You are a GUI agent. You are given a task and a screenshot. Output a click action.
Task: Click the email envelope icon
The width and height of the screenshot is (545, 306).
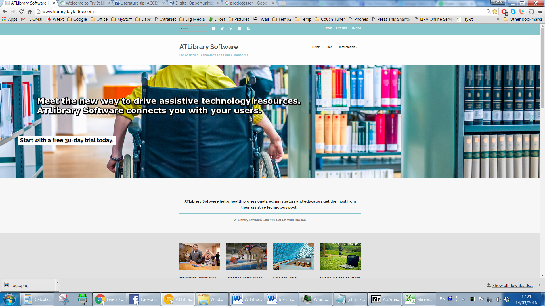(240, 29)
